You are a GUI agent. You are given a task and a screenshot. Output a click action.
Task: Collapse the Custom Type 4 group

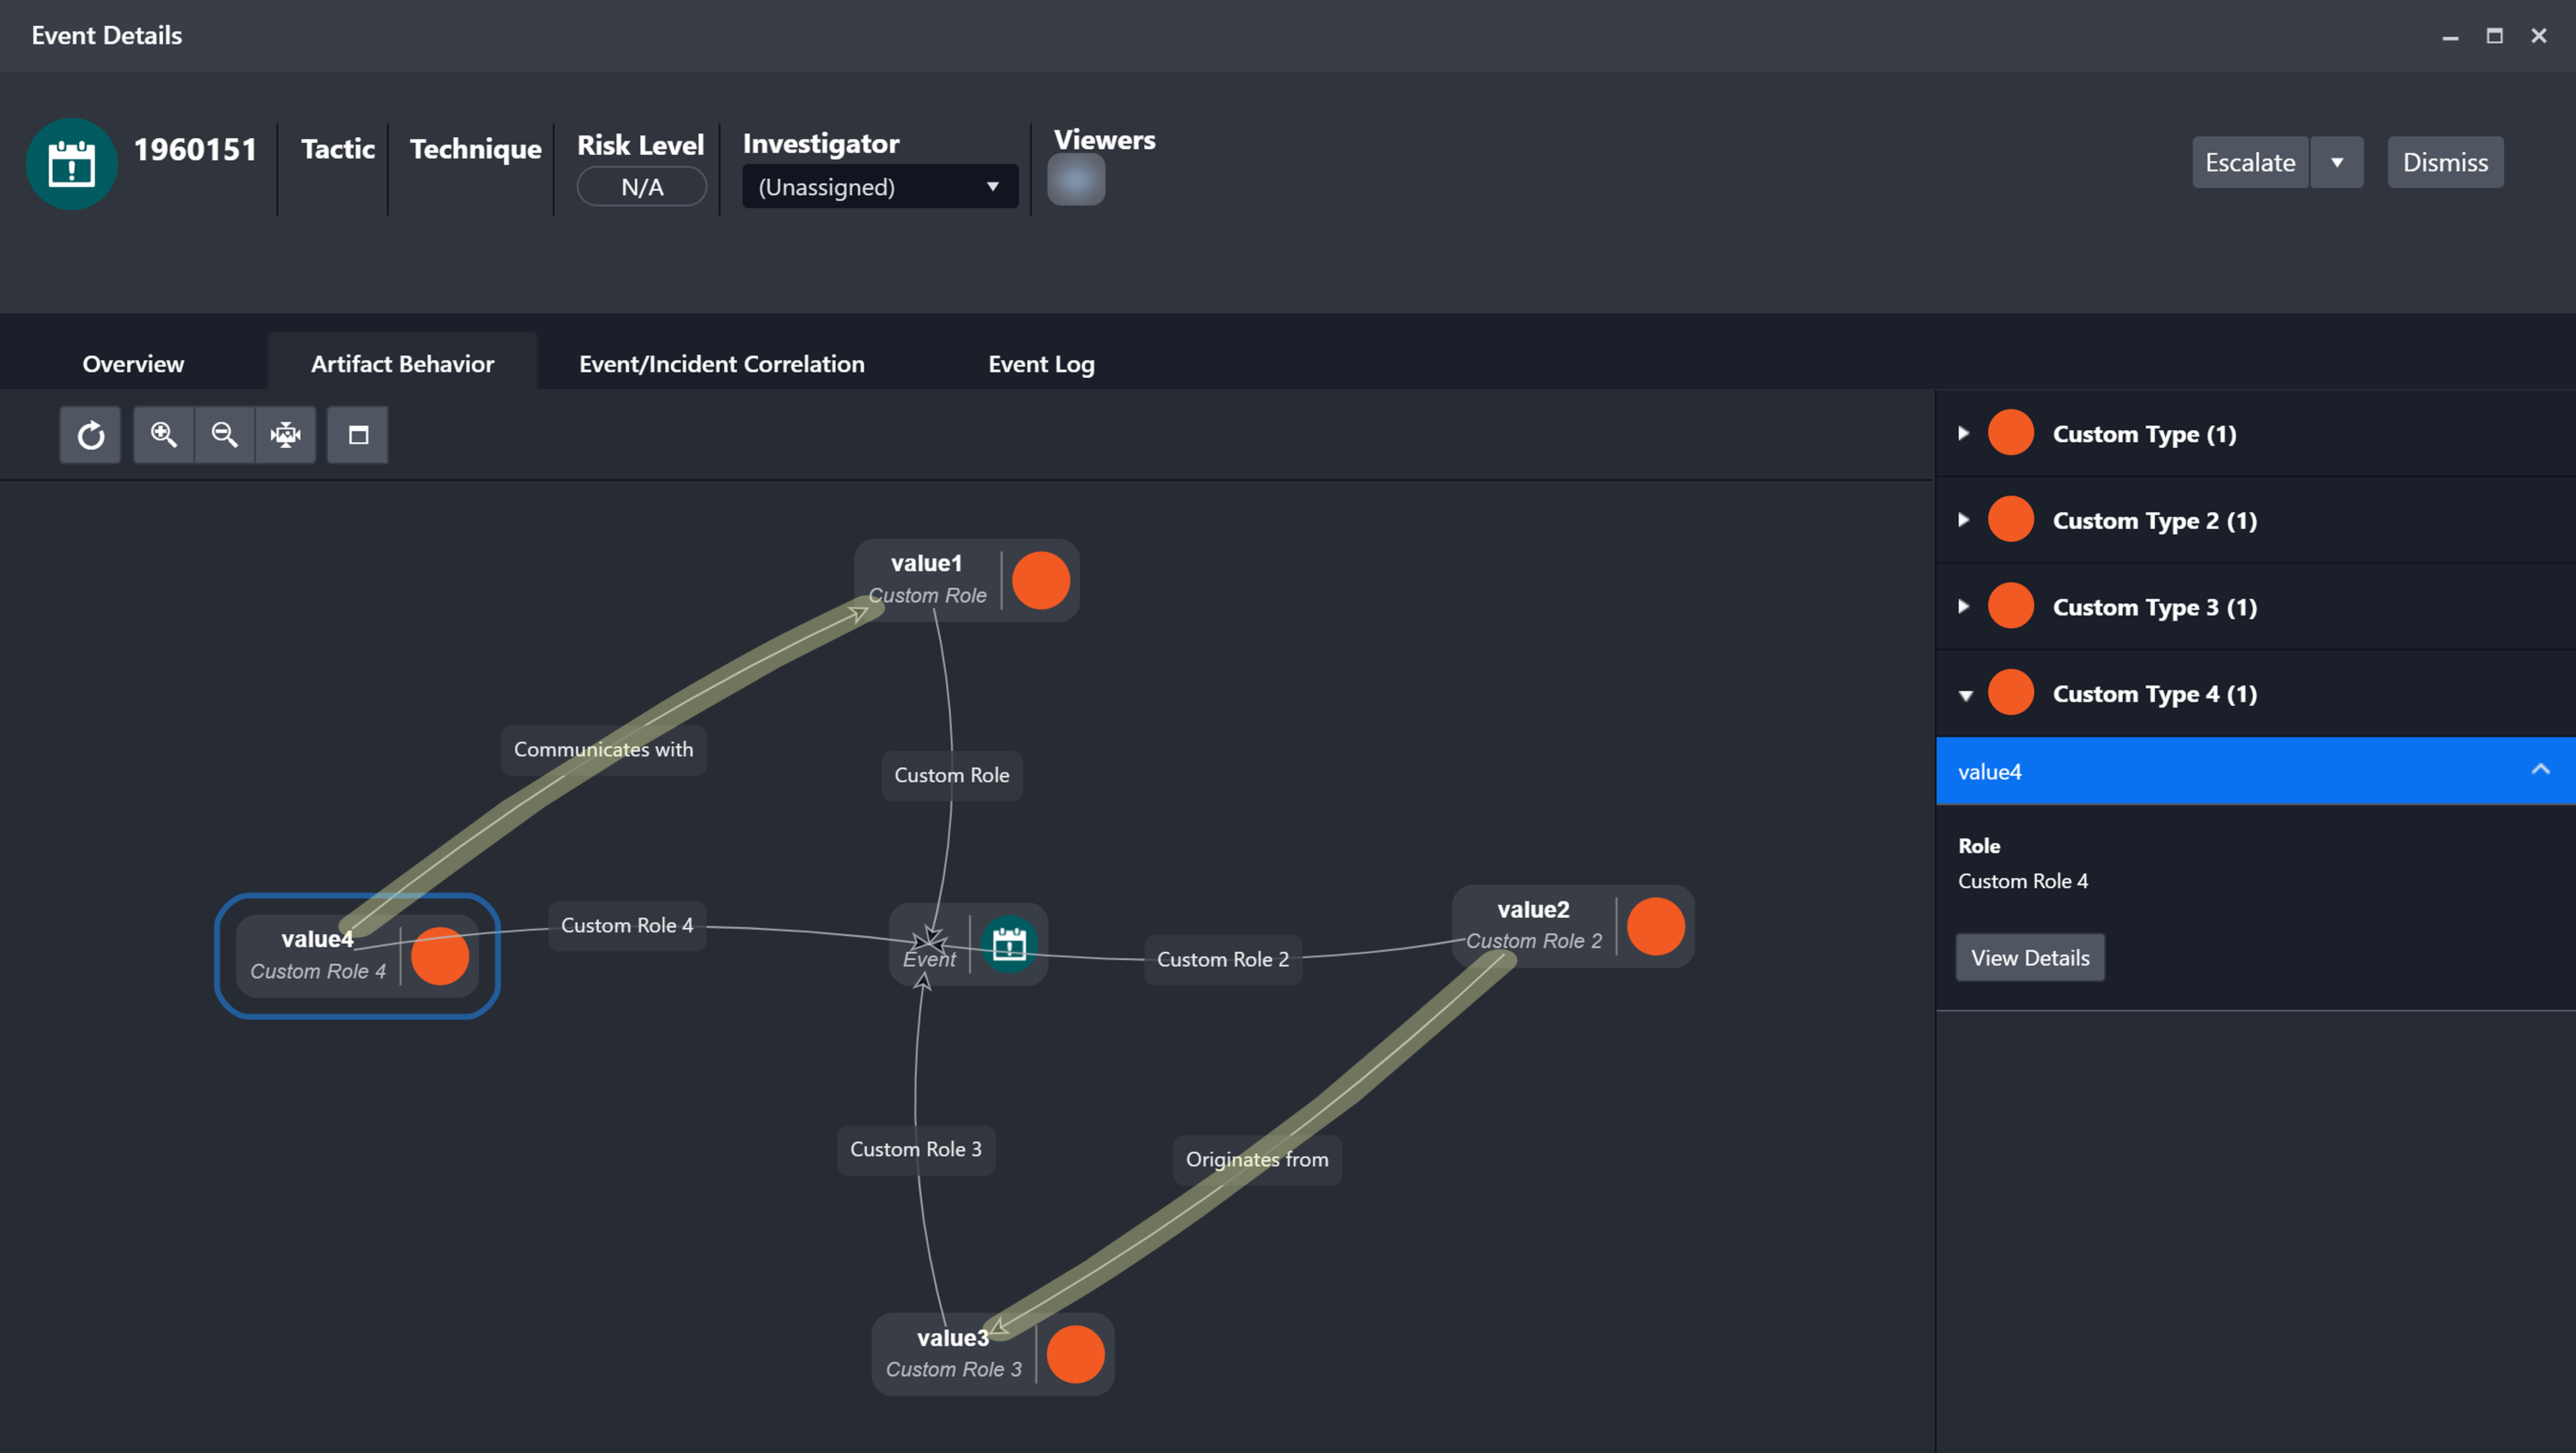click(1965, 694)
